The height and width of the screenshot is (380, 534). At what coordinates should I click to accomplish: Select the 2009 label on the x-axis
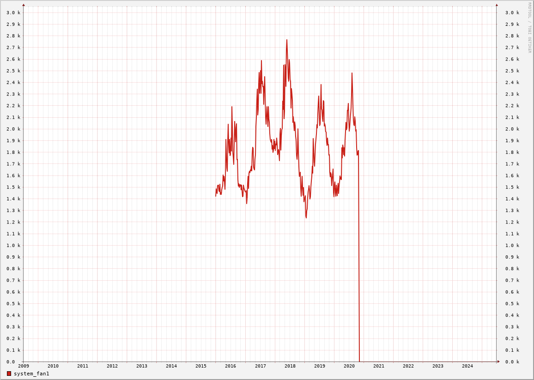pyautogui.click(x=24, y=366)
